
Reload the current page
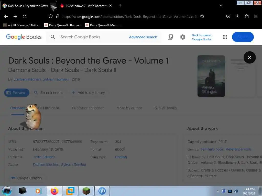(25, 17)
